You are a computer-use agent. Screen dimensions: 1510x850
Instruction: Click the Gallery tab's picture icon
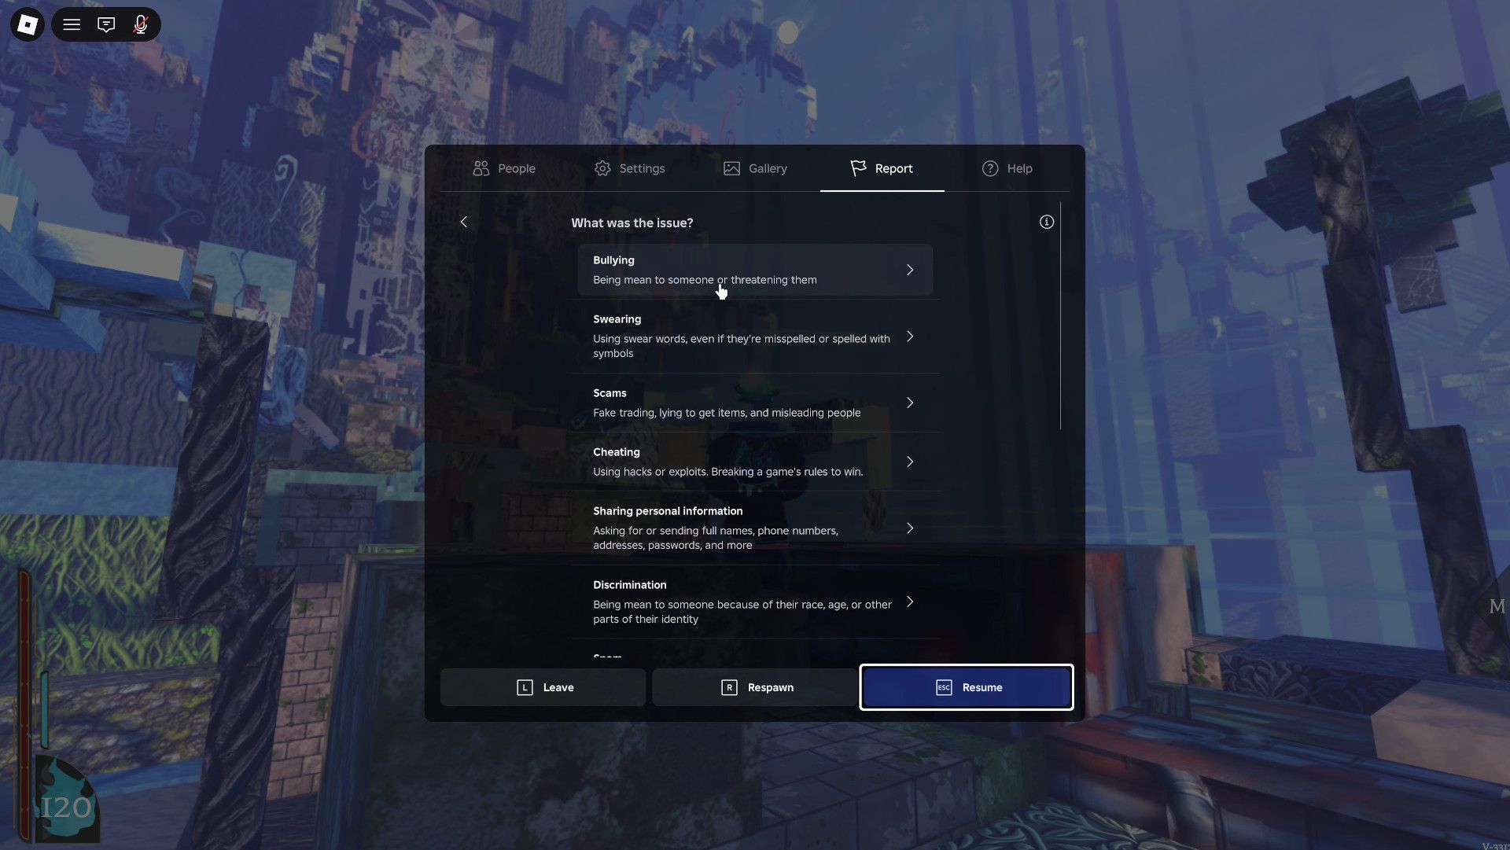click(731, 168)
